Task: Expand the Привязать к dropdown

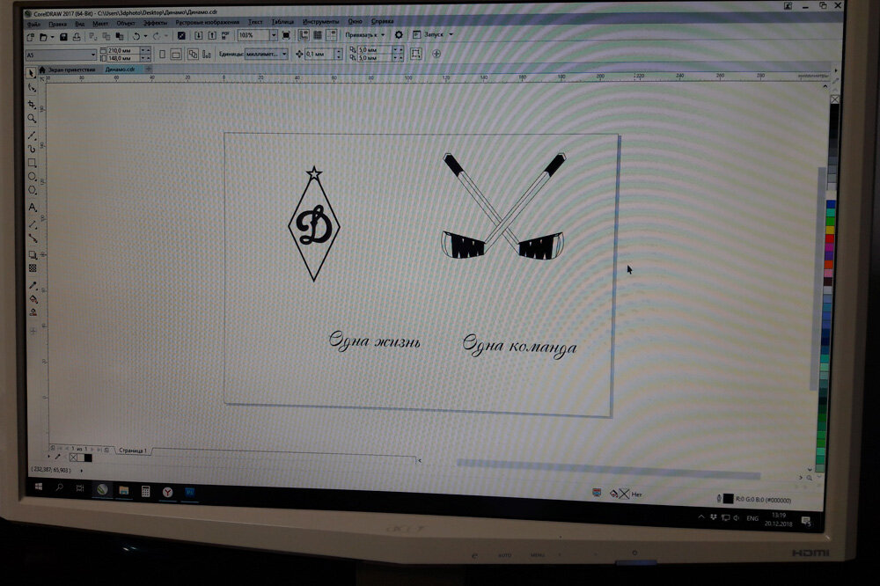Action: point(383,35)
